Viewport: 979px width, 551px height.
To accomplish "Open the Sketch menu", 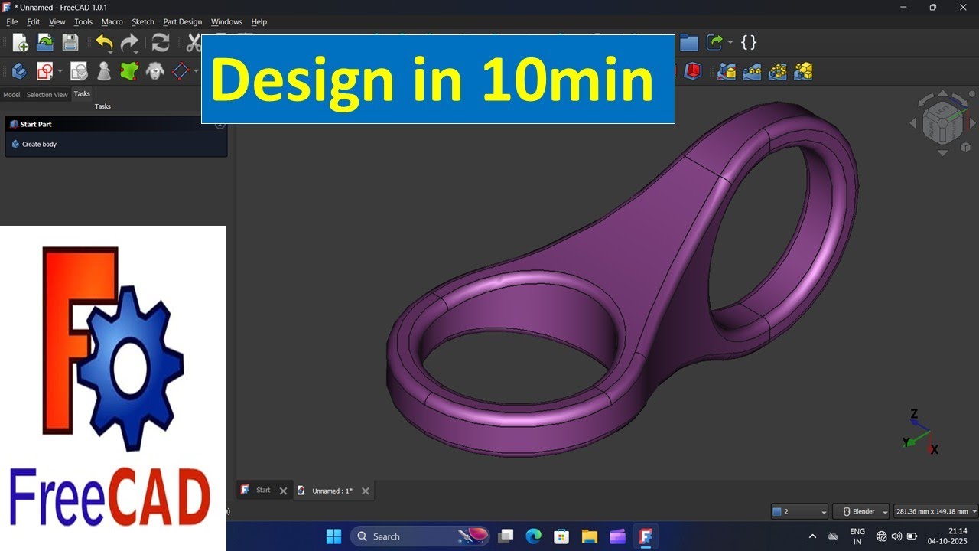I will click(x=143, y=22).
